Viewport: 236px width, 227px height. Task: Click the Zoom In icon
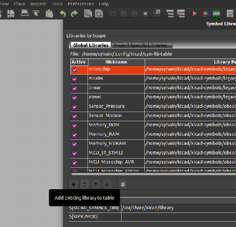(124, 14)
